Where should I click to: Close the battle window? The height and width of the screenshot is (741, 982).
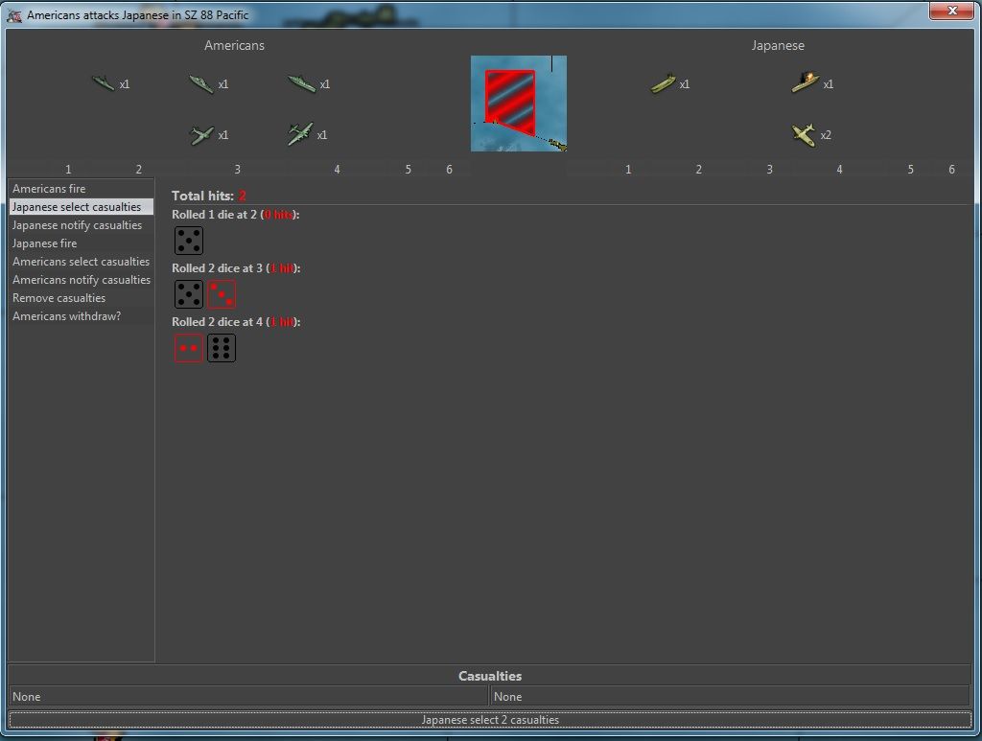[x=952, y=11]
